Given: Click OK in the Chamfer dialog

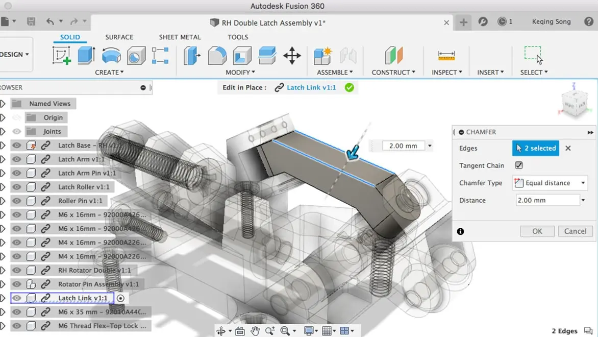Looking at the screenshot, I should (537, 231).
